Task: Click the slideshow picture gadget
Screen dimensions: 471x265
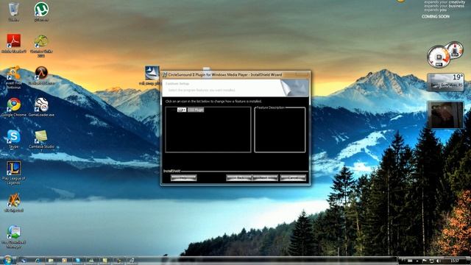Action: click(x=445, y=115)
